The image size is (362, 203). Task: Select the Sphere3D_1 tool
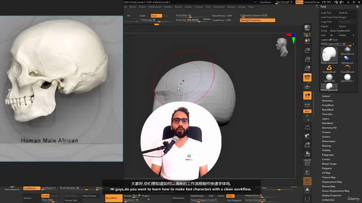[x=347, y=78]
